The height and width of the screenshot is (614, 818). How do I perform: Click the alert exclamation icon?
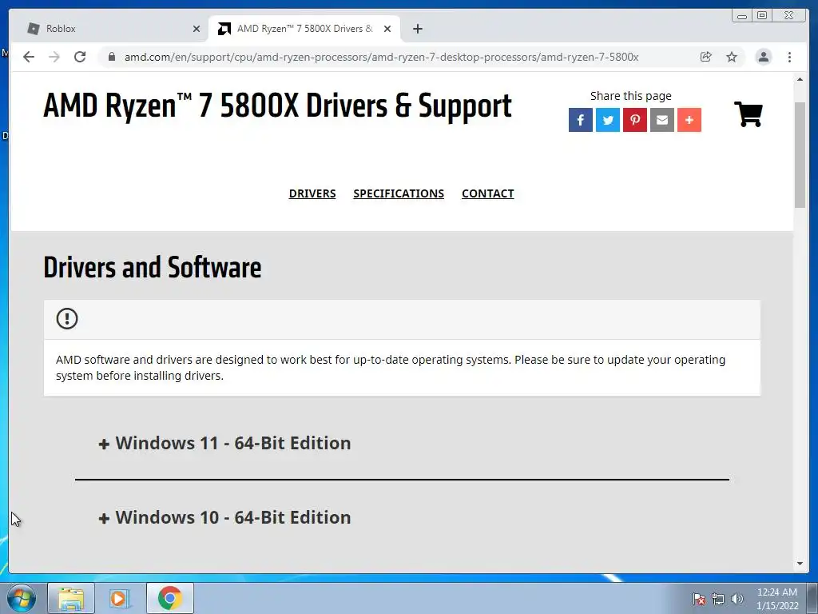point(67,318)
